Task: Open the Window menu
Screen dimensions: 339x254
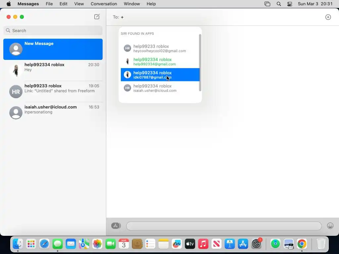Action: click(132, 4)
